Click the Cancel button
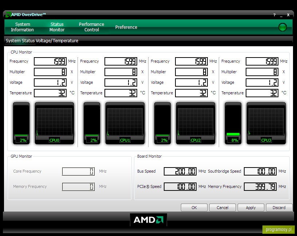Screen dimensions: 297x236 pyautogui.click(x=222, y=208)
